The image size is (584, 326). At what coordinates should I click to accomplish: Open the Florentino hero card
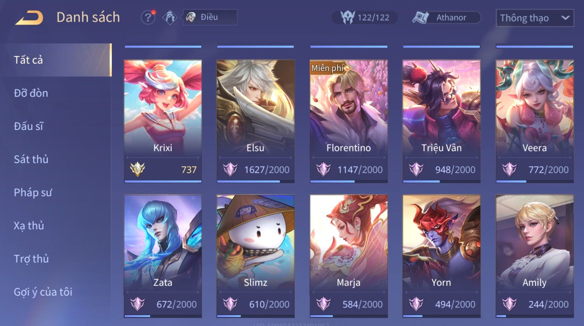(348, 121)
